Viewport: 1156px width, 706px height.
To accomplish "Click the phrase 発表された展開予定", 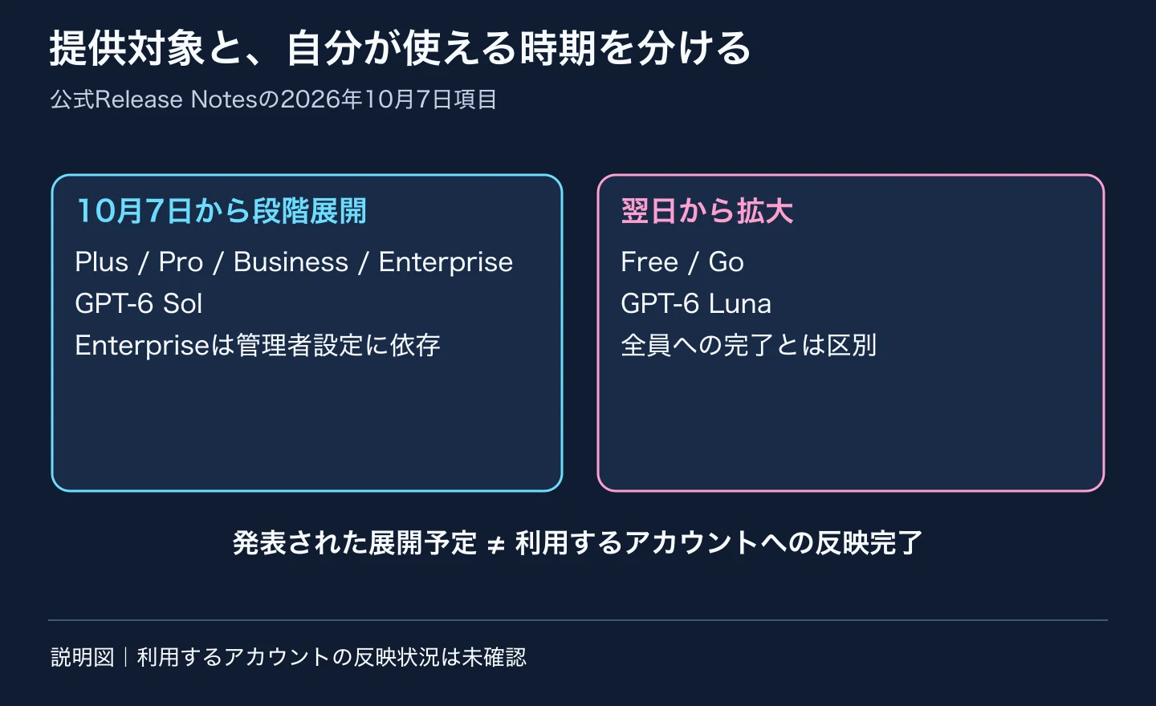I will pyautogui.click(x=355, y=543).
